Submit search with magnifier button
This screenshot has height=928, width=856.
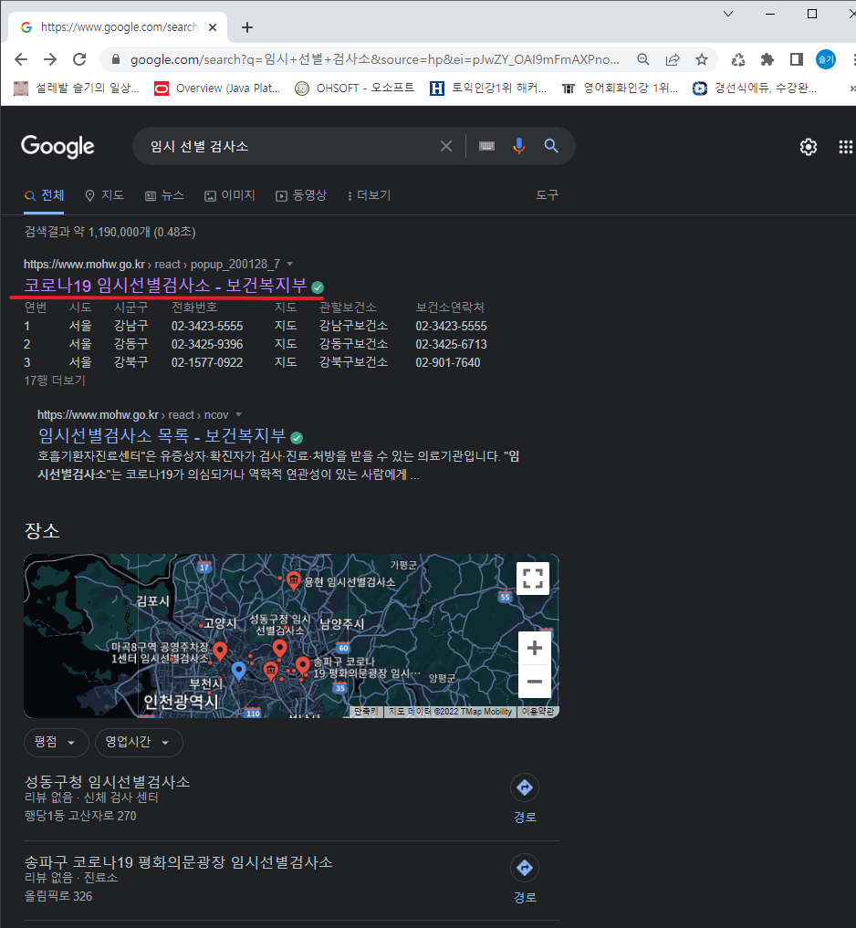point(551,146)
